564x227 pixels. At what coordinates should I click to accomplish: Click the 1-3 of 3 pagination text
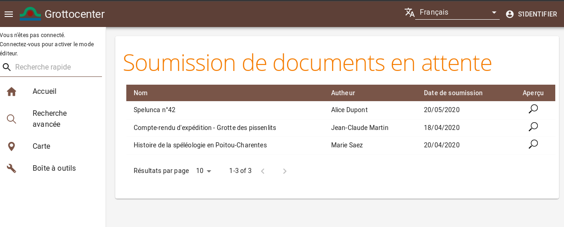click(241, 171)
